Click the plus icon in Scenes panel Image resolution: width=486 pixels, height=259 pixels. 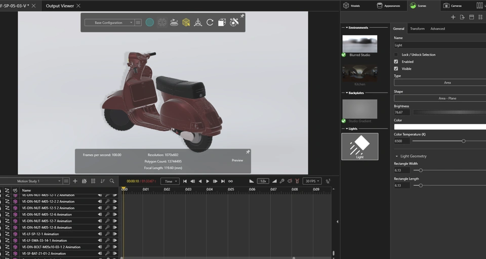click(x=453, y=17)
